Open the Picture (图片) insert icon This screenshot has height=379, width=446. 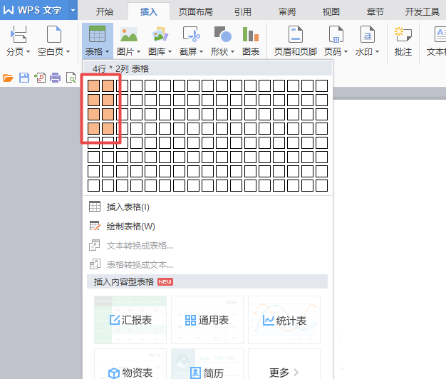(129, 34)
